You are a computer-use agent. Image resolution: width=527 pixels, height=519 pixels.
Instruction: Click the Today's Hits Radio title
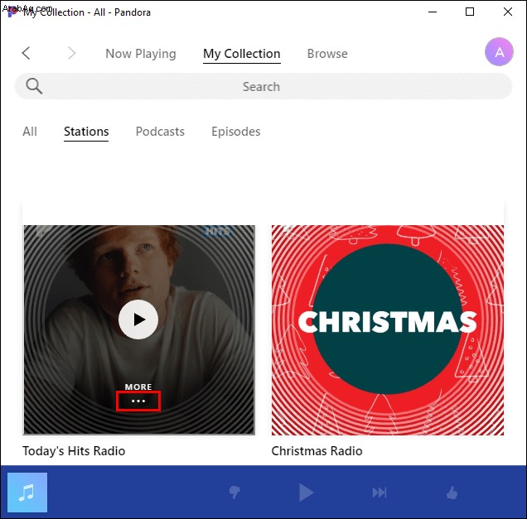coord(74,451)
